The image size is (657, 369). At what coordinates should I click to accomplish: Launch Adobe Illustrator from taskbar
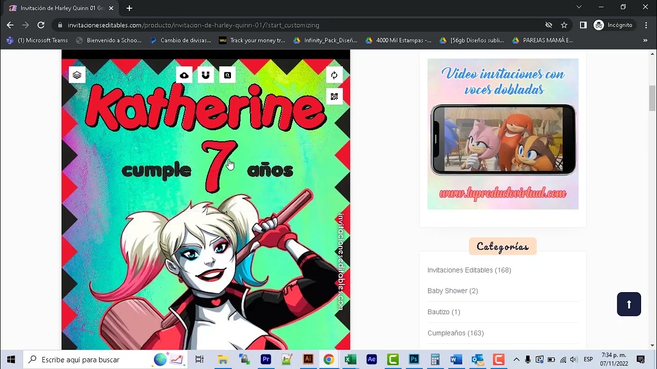[x=308, y=359]
